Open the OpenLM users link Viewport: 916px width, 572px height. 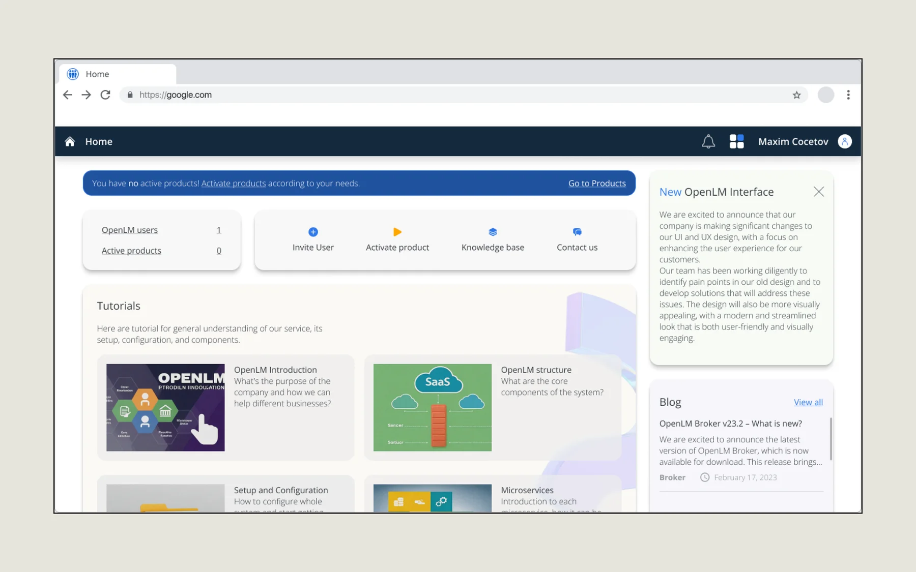point(130,230)
